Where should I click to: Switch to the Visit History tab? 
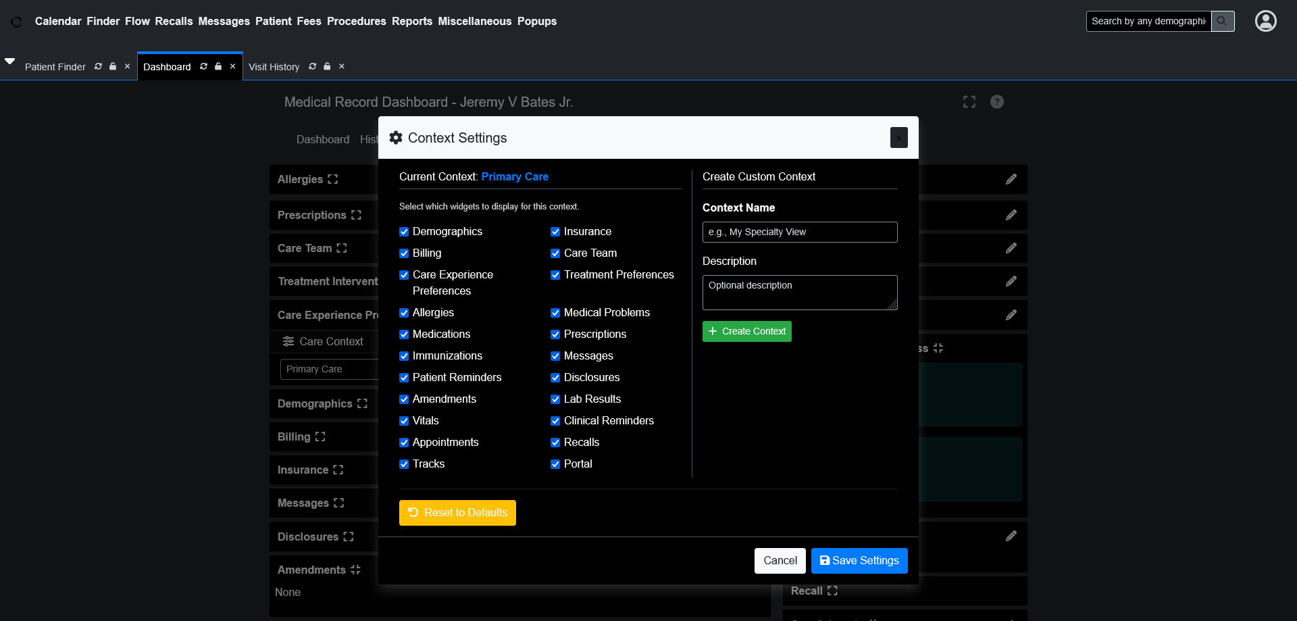coord(274,67)
